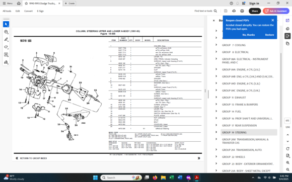
Task: Choose the add text box tool
Action: coord(6,55)
